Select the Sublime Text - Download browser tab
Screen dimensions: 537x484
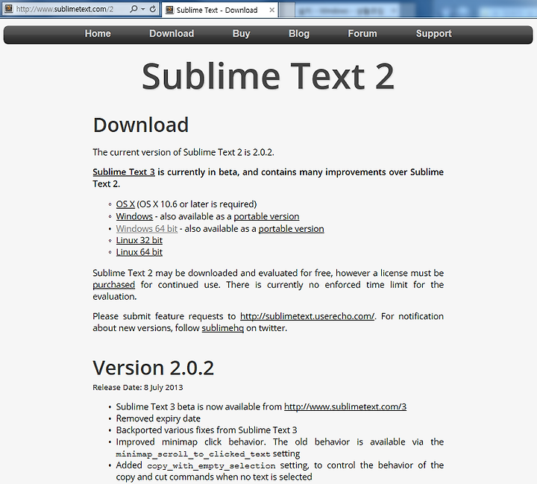(219, 10)
